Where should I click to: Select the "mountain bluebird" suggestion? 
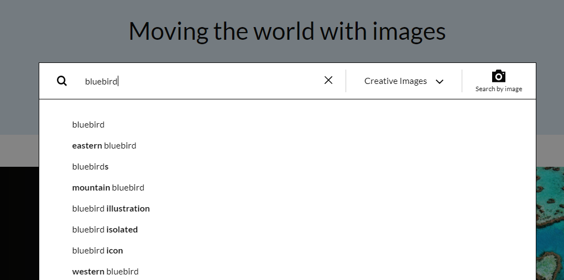pos(108,188)
